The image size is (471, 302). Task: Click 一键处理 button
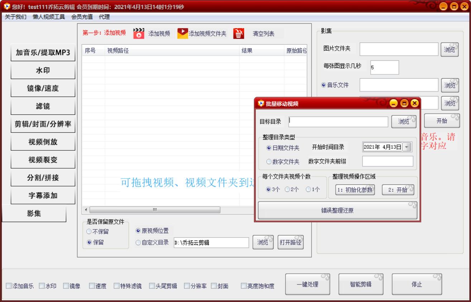[x=307, y=284]
